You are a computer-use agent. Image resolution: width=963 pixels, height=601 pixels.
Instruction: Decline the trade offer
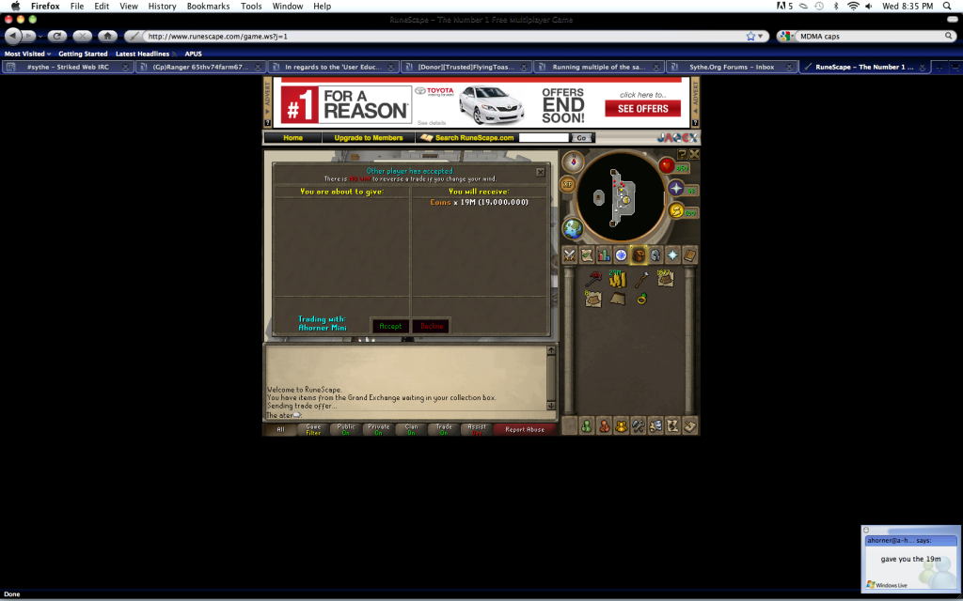click(432, 326)
